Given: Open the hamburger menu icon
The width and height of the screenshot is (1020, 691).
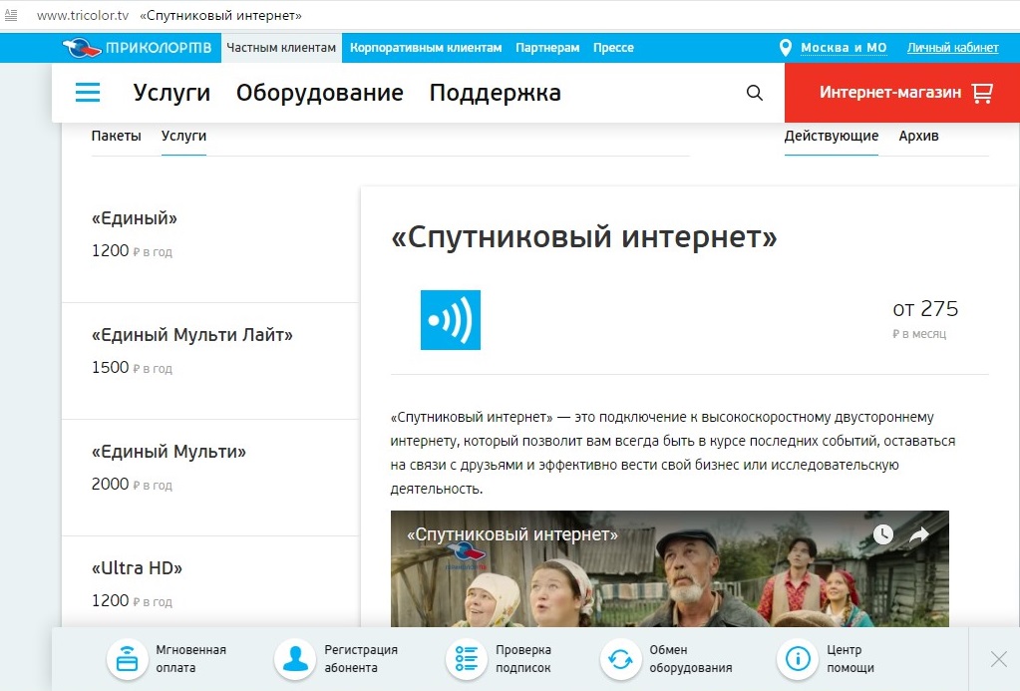Looking at the screenshot, I should (x=88, y=93).
